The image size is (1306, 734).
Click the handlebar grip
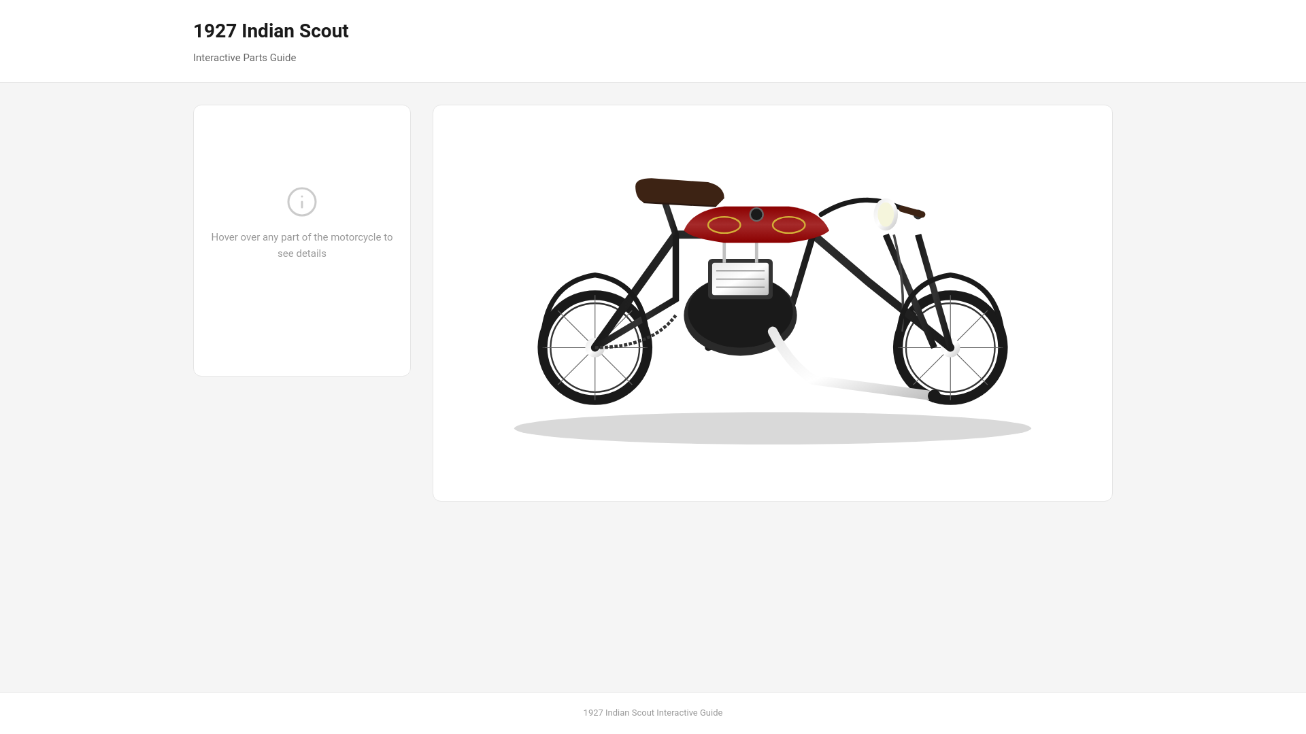click(910, 211)
